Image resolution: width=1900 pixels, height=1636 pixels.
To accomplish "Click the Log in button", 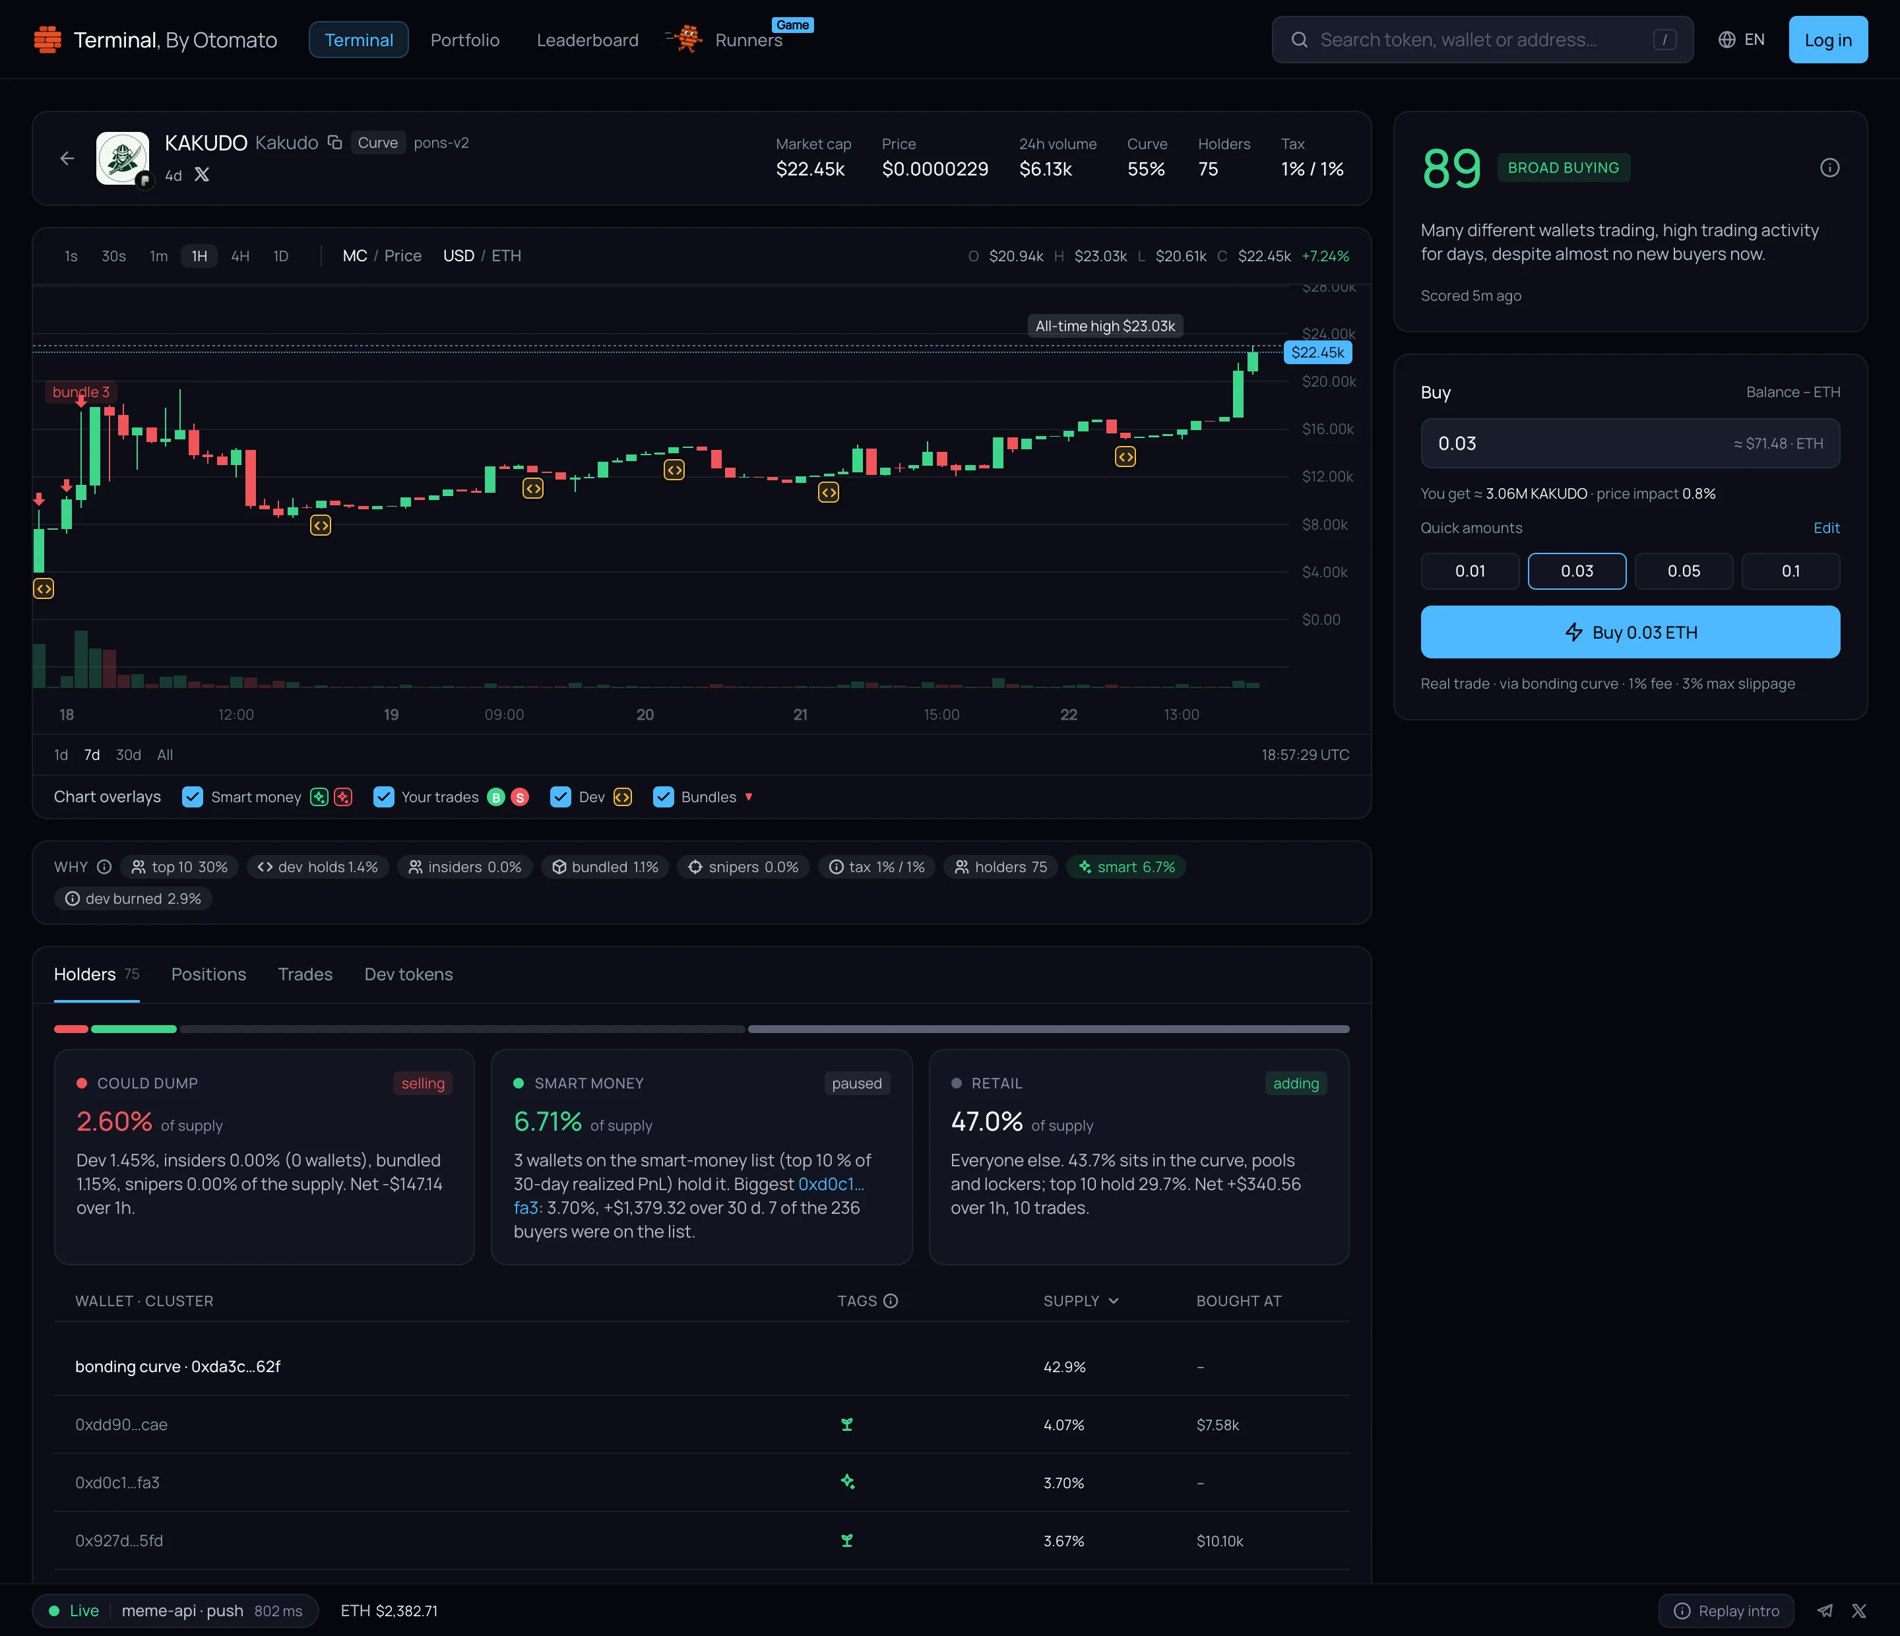I will pyautogui.click(x=1827, y=40).
